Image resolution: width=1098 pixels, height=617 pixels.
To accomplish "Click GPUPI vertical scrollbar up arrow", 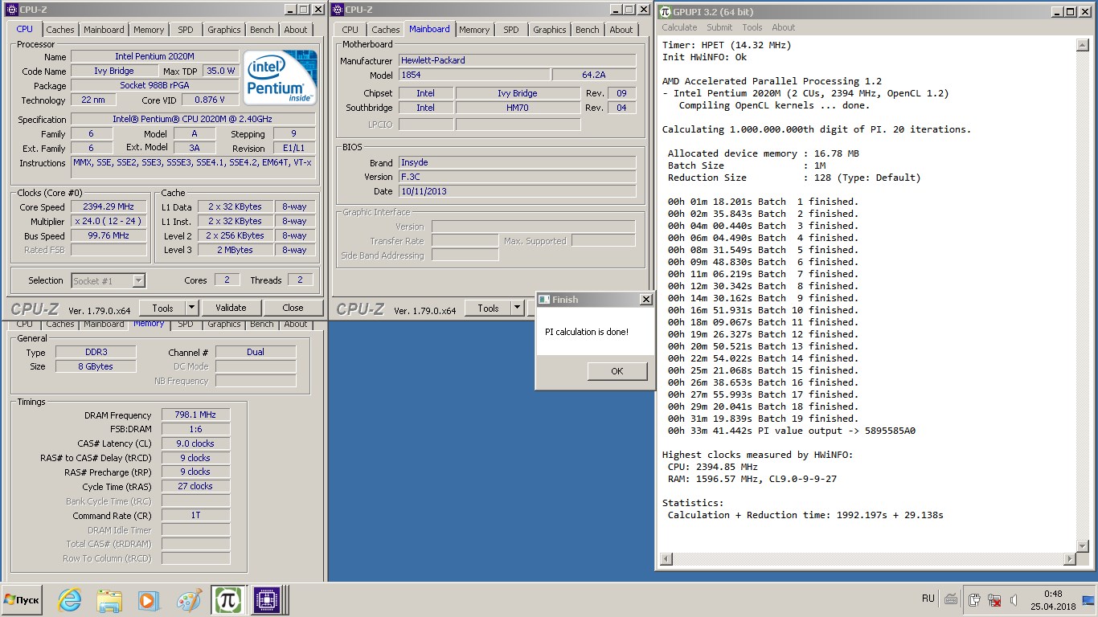I will (x=1082, y=45).
